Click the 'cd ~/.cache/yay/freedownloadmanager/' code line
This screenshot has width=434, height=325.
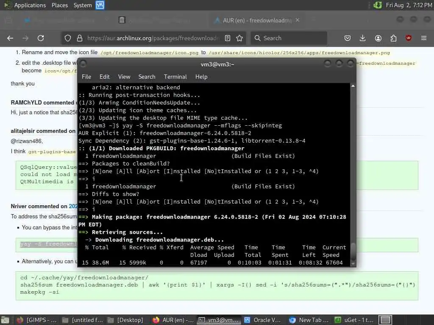tap(84, 278)
